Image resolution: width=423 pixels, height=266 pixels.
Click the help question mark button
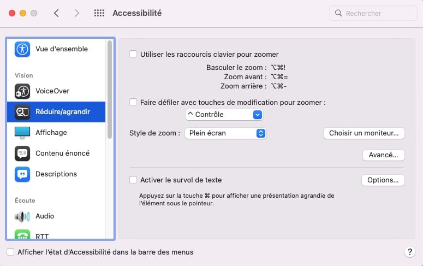click(409, 252)
